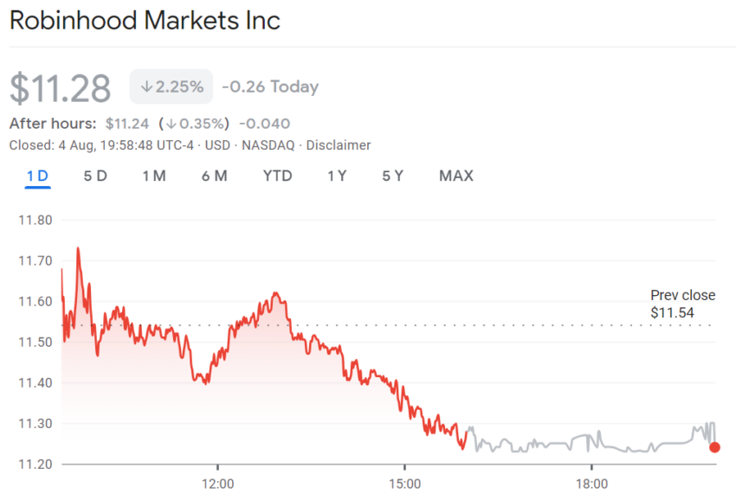Switch to the 1Y chart tab

[x=336, y=176]
